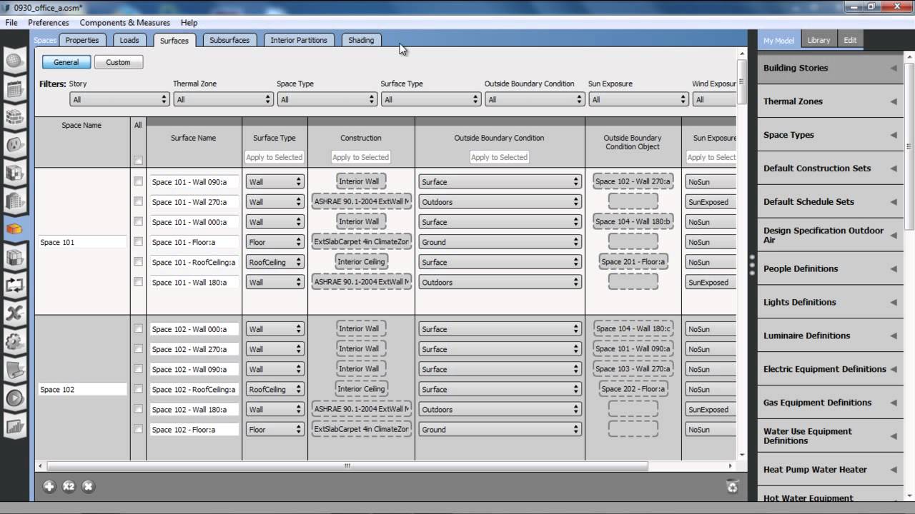Open the Run Simulation play icon
915x514 pixels.
[x=15, y=398]
